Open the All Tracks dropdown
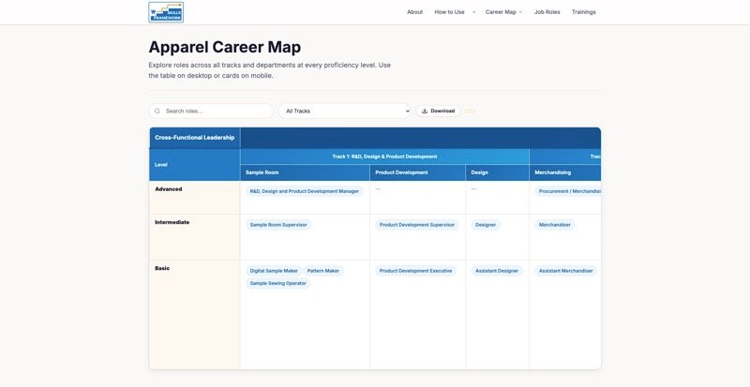This screenshot has width=750, height=387. (x=344, y=111)
